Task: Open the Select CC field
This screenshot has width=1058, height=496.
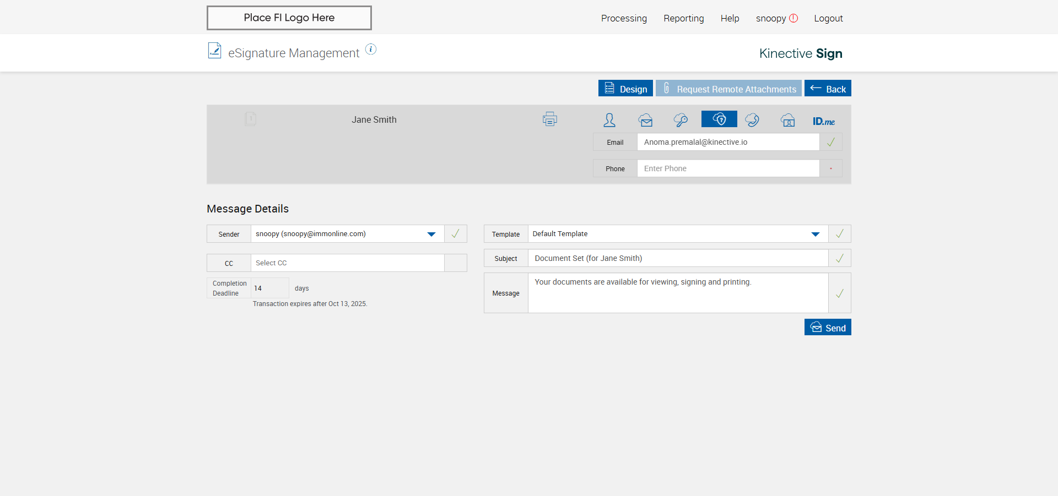Action: click(347, 263)
